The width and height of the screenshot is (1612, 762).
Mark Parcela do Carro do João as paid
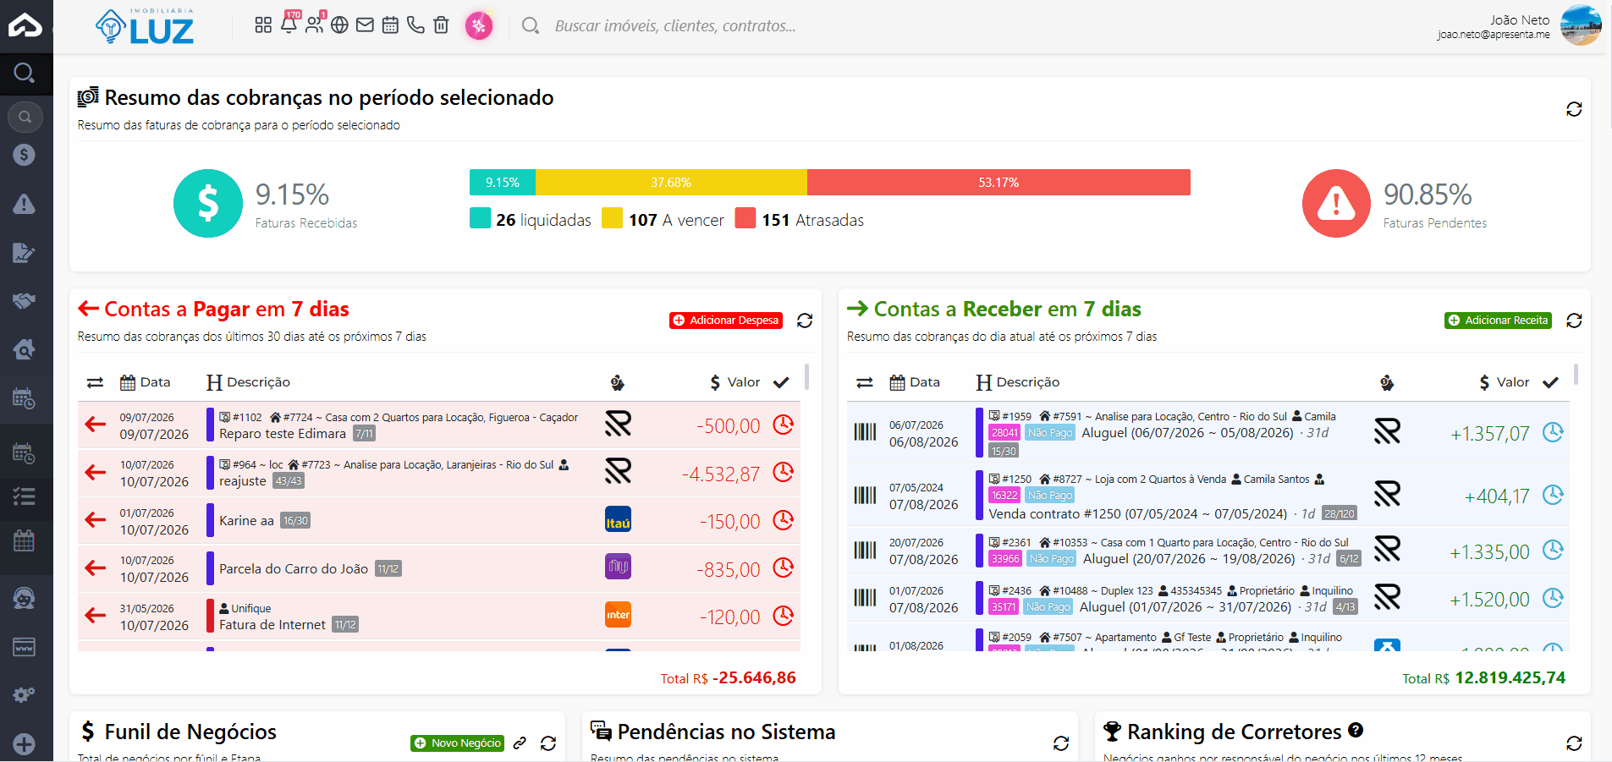click(784, 567)
